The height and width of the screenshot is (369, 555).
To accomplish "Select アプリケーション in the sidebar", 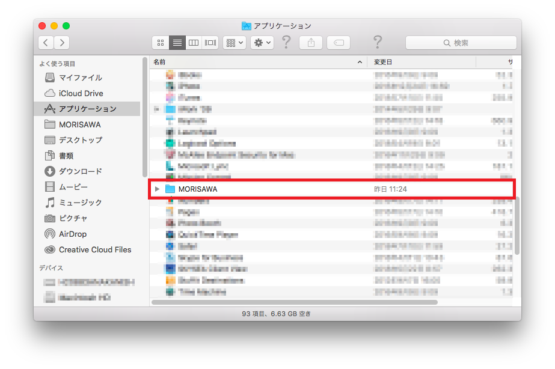I will 87,109.
